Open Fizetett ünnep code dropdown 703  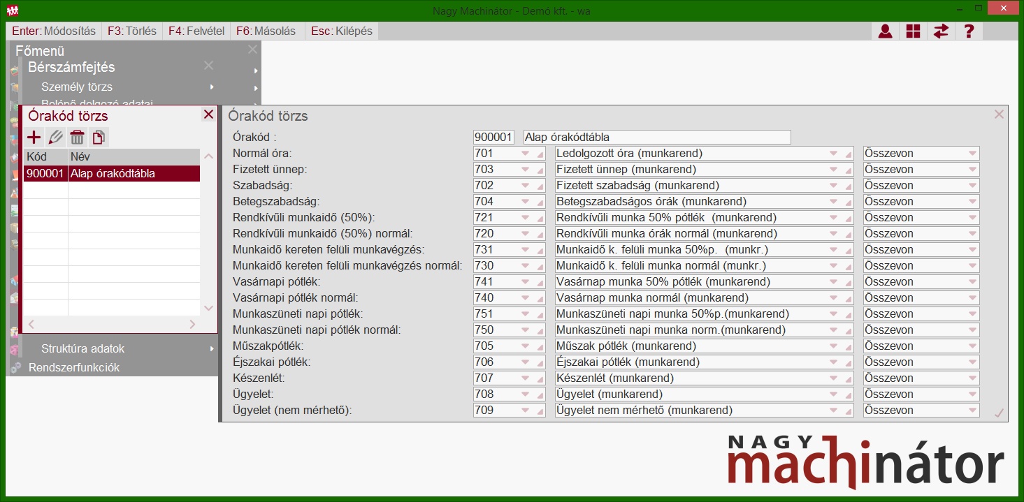tap(525, 169)
